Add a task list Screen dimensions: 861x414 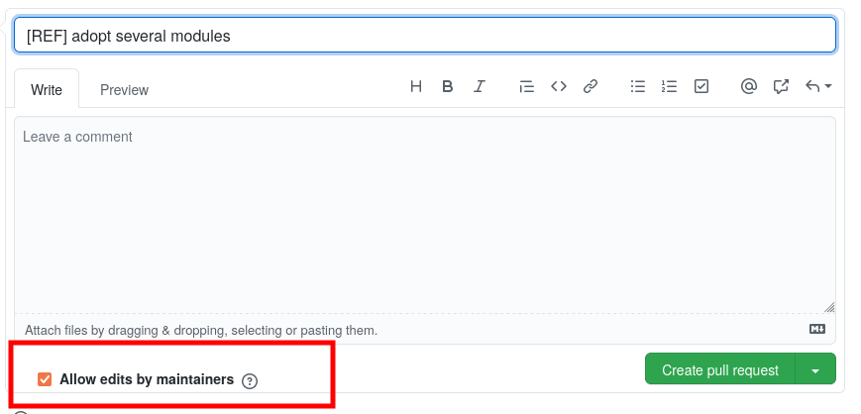click(x=701, y=86)
